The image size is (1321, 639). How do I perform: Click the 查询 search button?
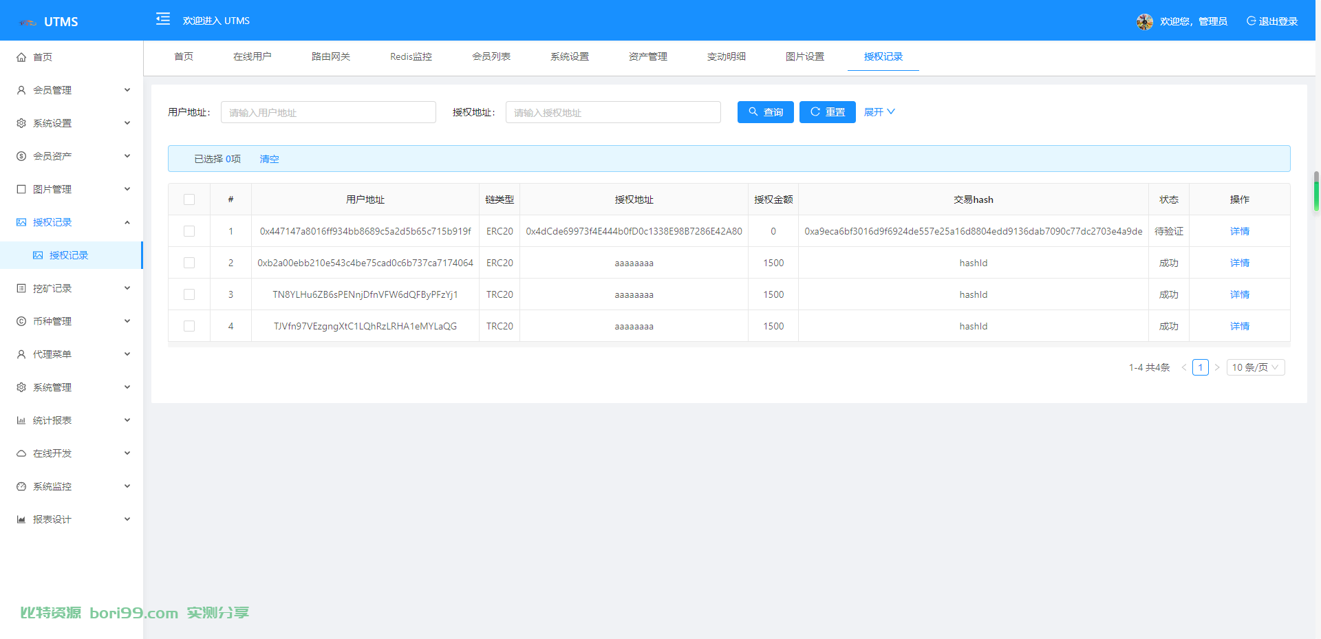[766, 112]
